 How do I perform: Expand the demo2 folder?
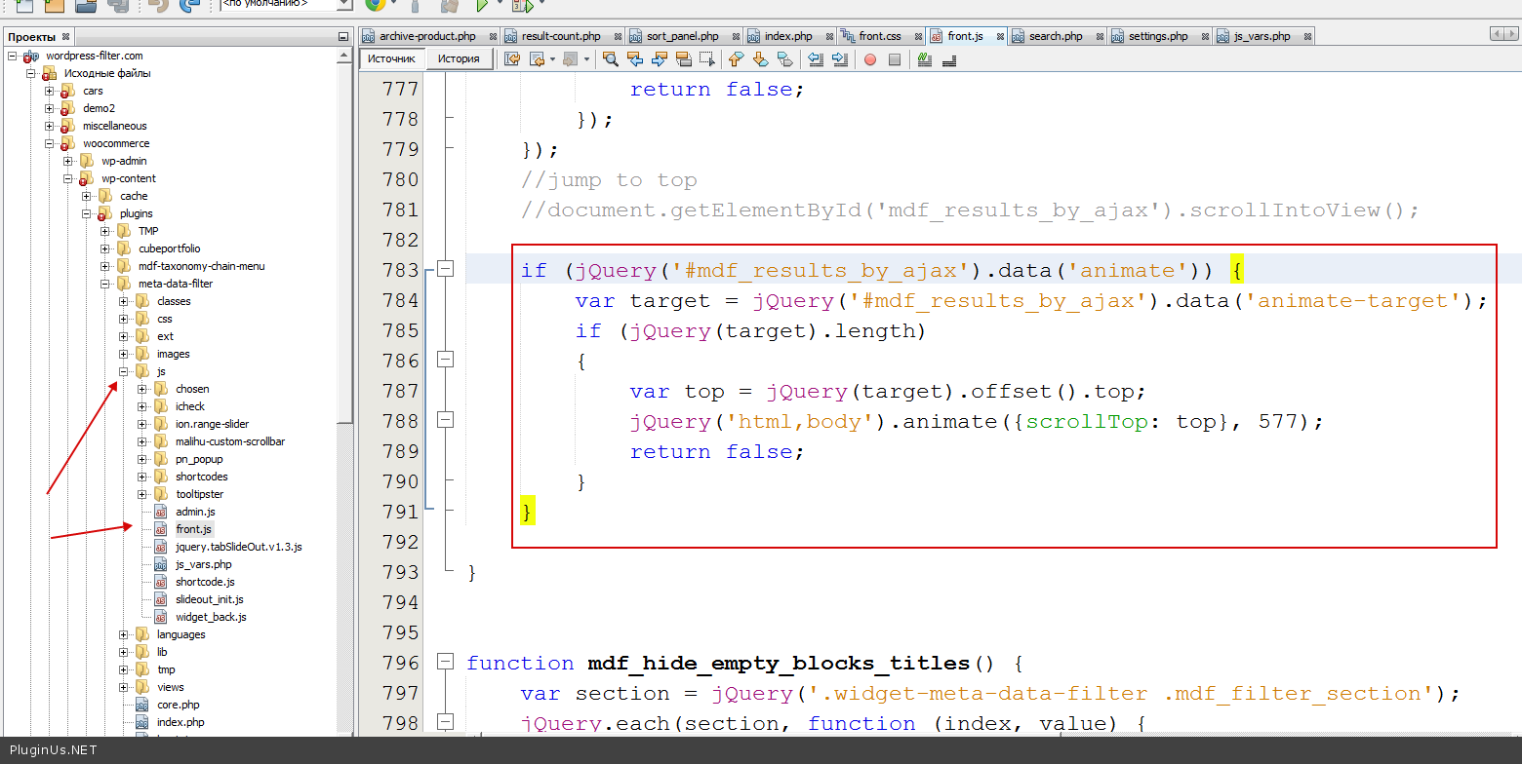tap(50, 108)
